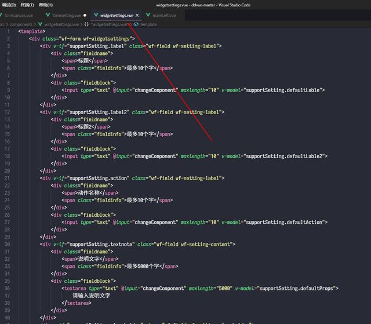Click the maxlength="10" attribute on line 27
371x324 pixels.
(199, 223)
